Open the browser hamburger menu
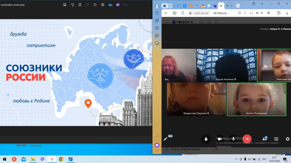291x163 pixels. (x=262, y=4)
